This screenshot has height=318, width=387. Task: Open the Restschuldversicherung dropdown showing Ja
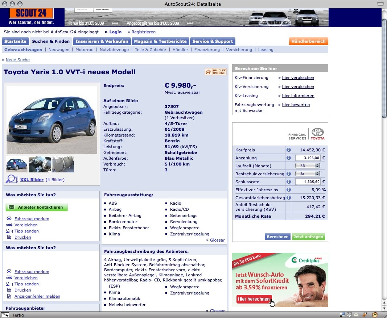pyautogui.click(x=308, y=173)
